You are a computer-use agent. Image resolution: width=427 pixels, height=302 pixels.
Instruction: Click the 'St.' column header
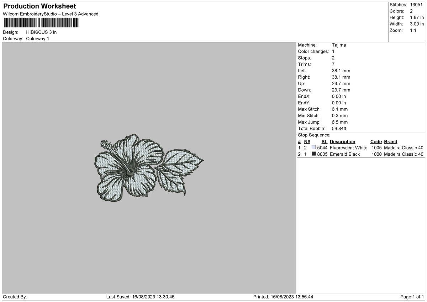click(324, 141)
